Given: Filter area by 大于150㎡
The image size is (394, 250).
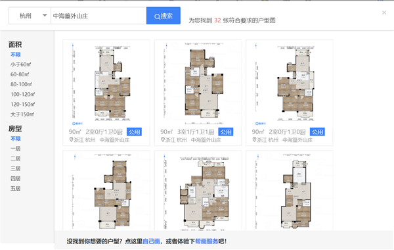Looking at the screenshot, I should (22, 114).
